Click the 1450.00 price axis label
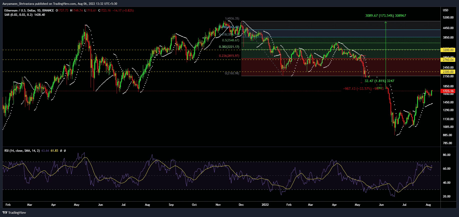The image size is (459, 217). [448, 102]
